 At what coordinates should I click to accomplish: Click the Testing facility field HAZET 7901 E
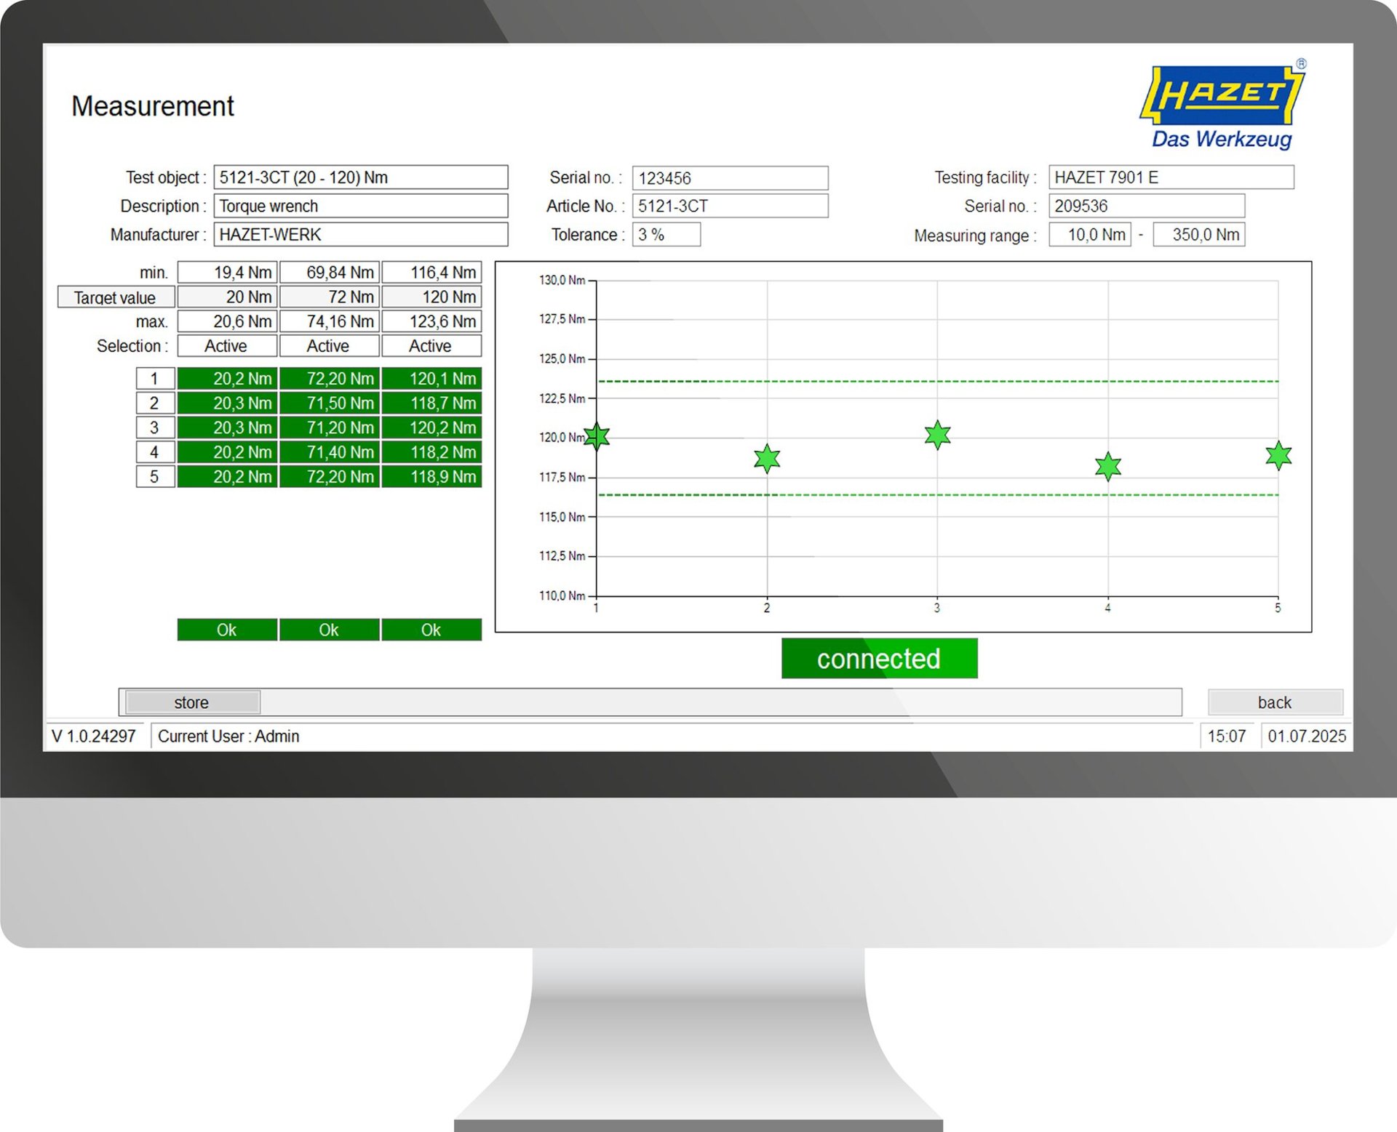click(x=1171, y=177)
